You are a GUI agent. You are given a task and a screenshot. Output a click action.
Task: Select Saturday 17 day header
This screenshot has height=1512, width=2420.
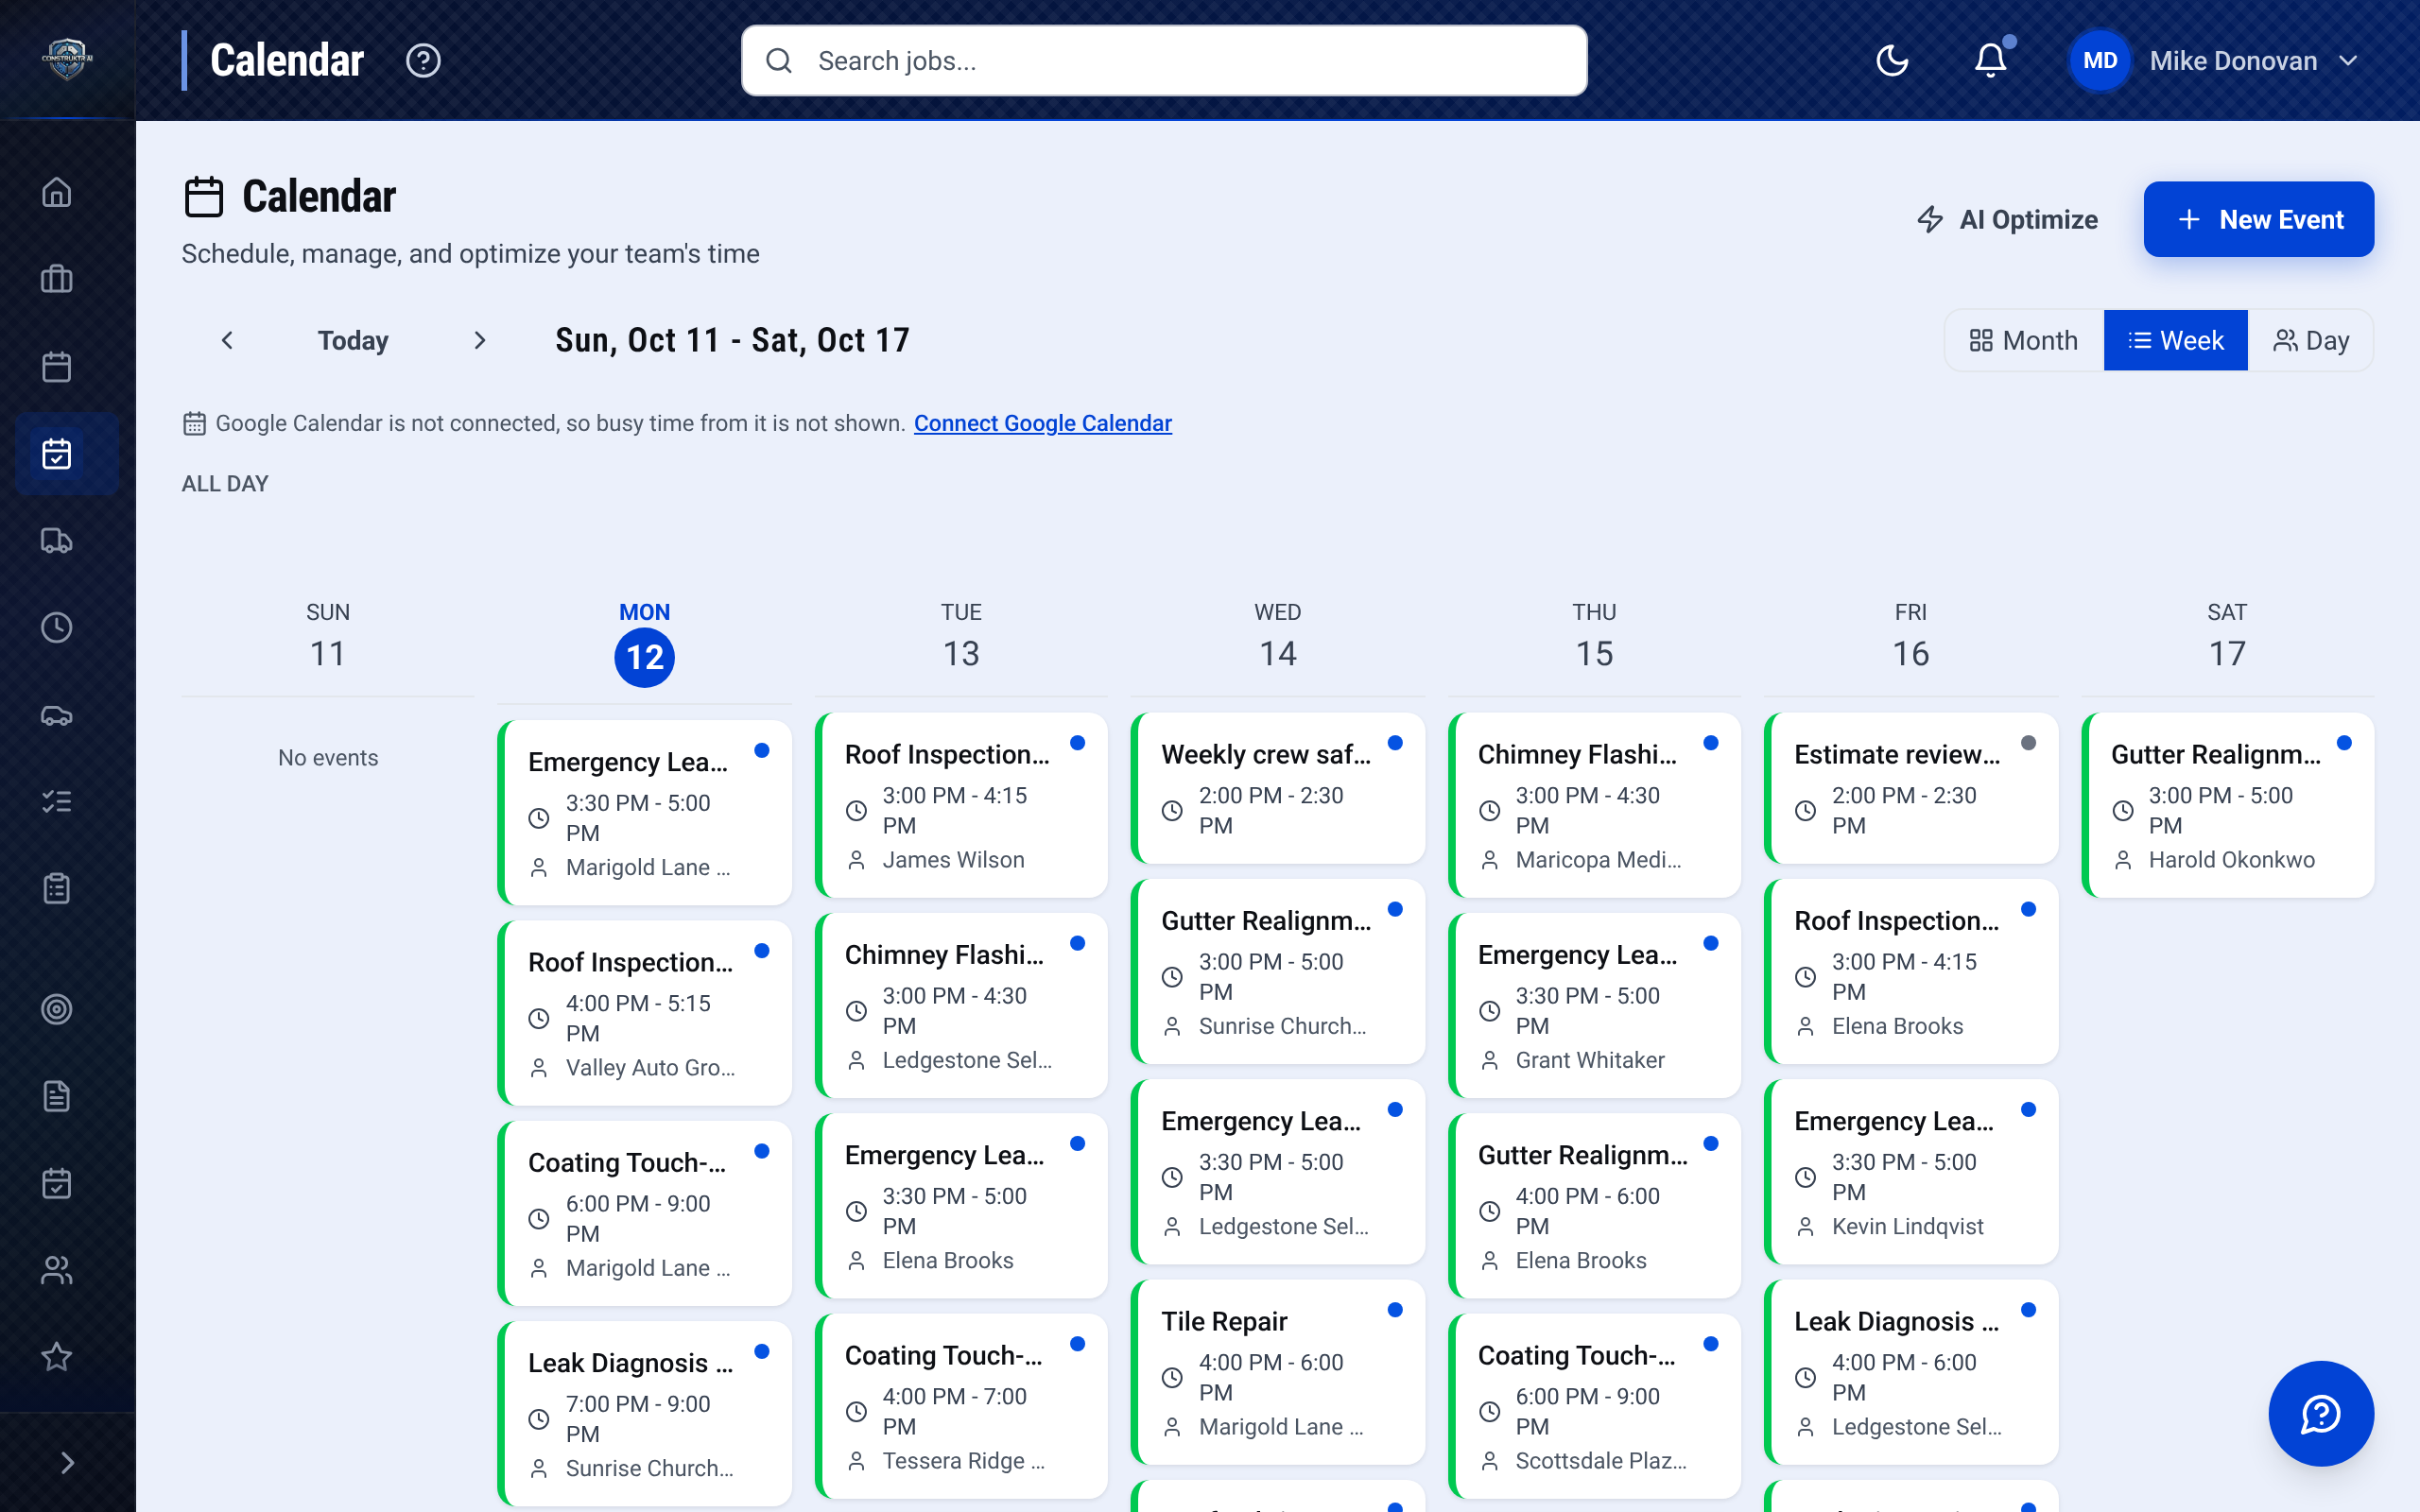(x=2227, y=637)
